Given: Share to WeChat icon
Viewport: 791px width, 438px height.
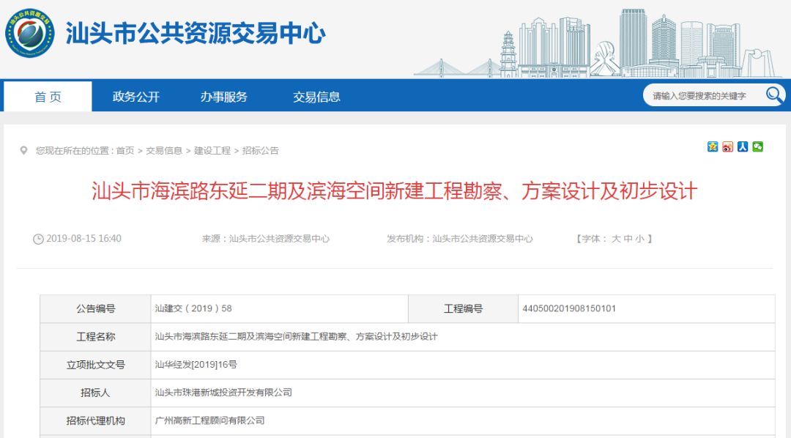Looking at the screenshot, I should pyautogui.click(x=758, y=146).
